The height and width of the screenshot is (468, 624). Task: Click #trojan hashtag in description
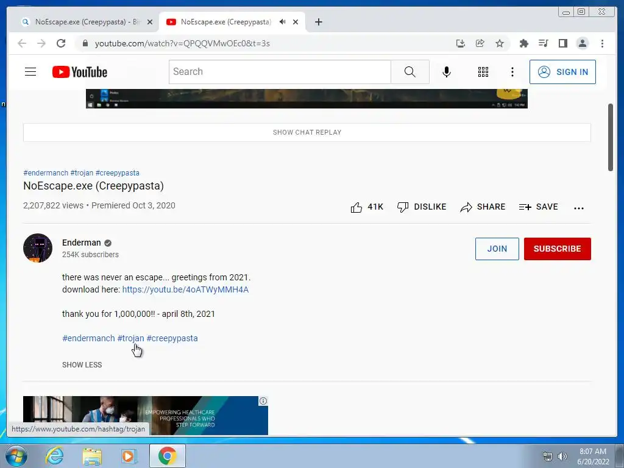[x=130, y=338]
